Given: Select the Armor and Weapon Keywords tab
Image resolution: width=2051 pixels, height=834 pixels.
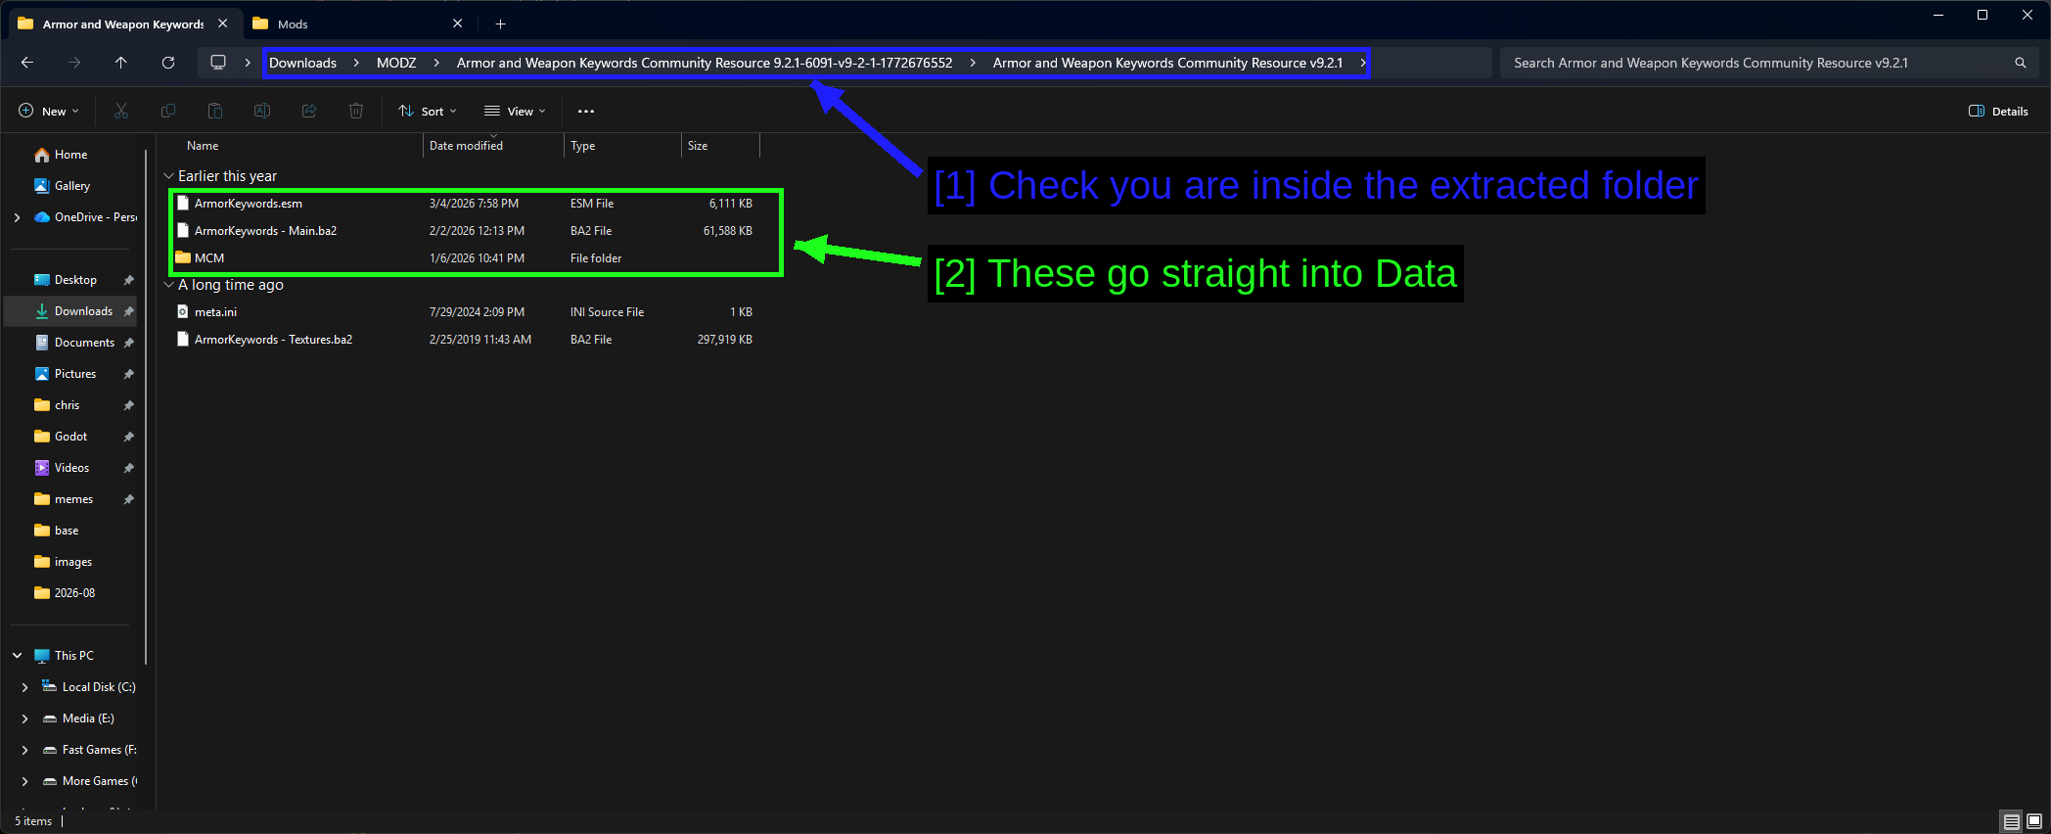Looking at the screenshot, I should tap(123, 23).
